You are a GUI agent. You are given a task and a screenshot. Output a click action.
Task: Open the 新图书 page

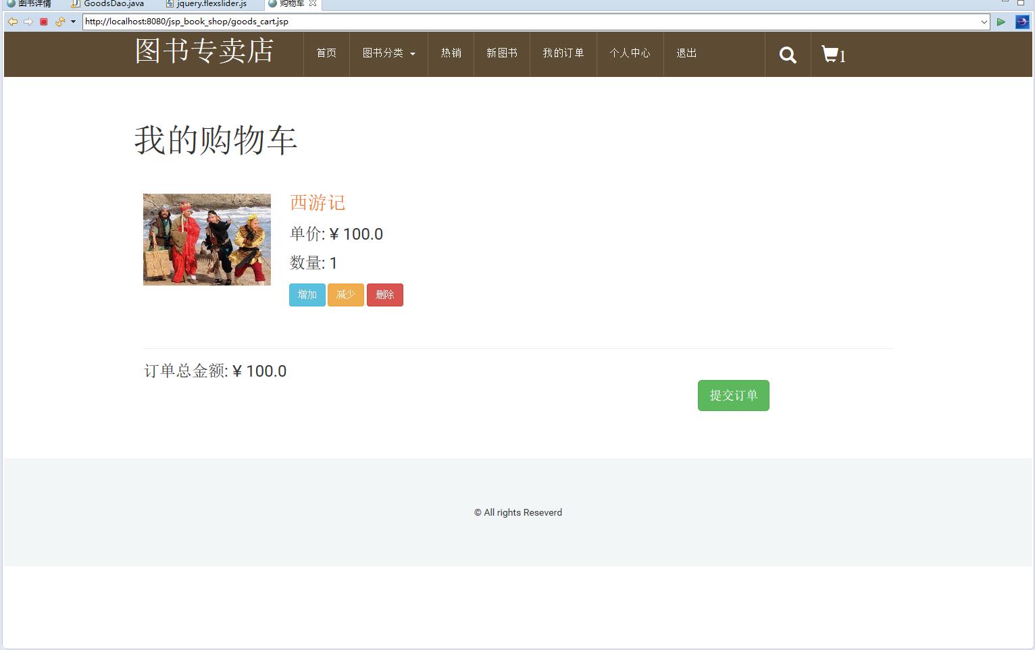pyautogui.click(x=502, y=53)
